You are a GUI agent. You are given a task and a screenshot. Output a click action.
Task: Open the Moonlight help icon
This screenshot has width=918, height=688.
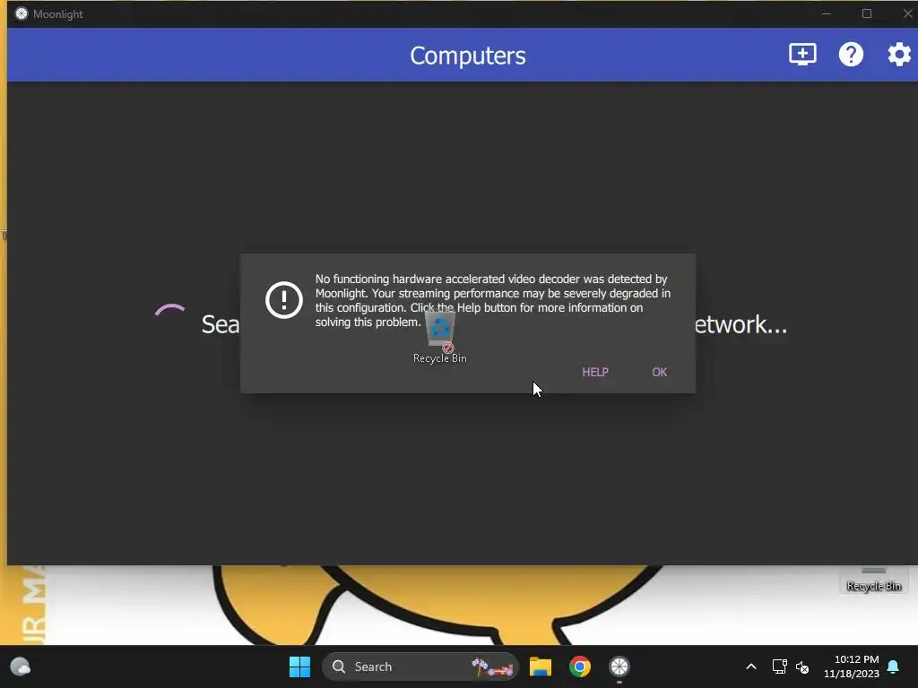851,55
